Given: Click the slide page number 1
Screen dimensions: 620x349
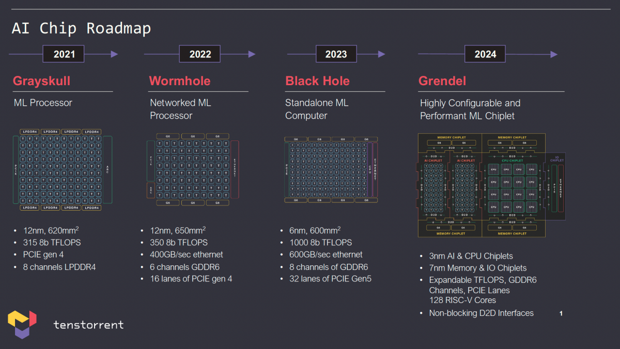Looking at the screenshot, I should 561,313.
